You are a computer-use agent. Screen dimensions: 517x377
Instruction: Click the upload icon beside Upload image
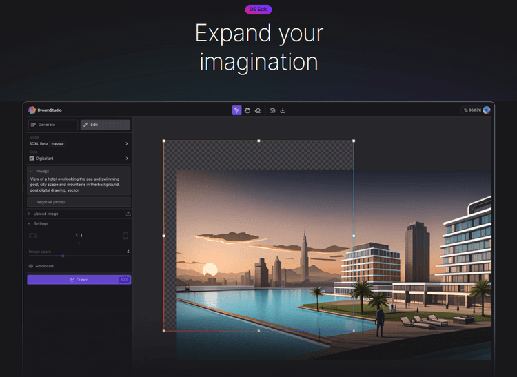click(128, 214)
